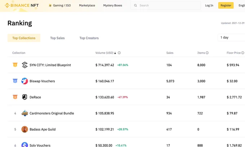
Task: Open the language selector
Action: click(242, 5)
